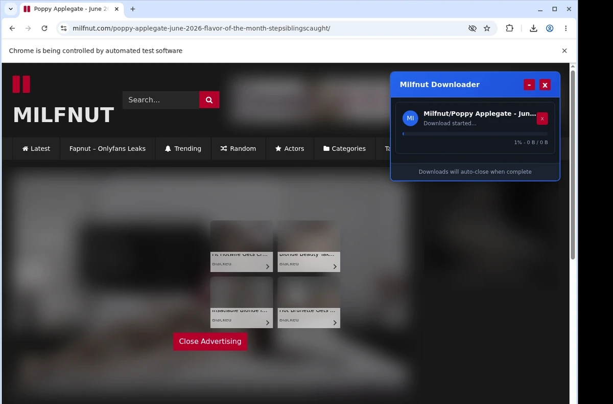The image size is (613, 404).
Task: Click the "Download started..." status text
Action: tap(450, 123)
